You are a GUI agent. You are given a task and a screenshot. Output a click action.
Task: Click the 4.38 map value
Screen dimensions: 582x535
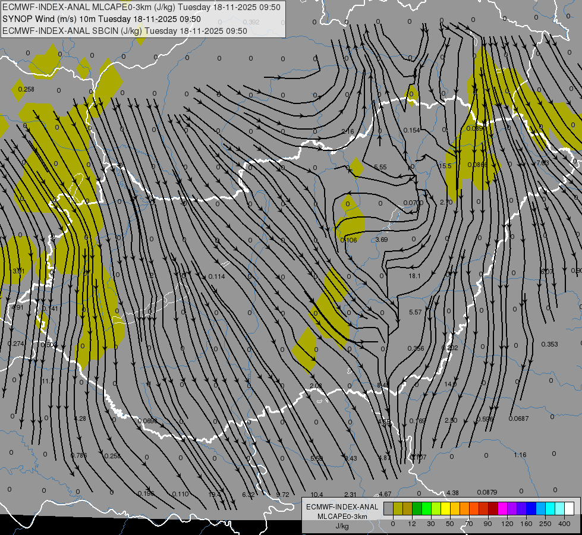pyautogui.click(x=452, y=493)
